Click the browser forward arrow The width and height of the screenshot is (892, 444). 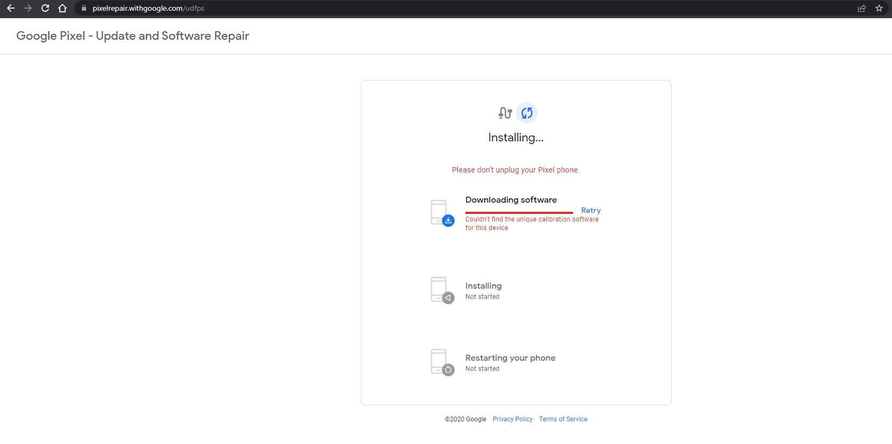click(28, 8)
